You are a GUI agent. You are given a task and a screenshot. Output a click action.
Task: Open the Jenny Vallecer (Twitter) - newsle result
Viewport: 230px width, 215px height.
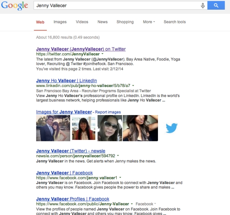(x=71, y=151)
